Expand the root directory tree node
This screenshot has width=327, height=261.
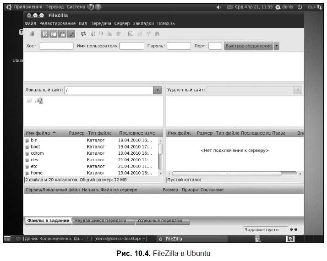(x=29, y=100)
